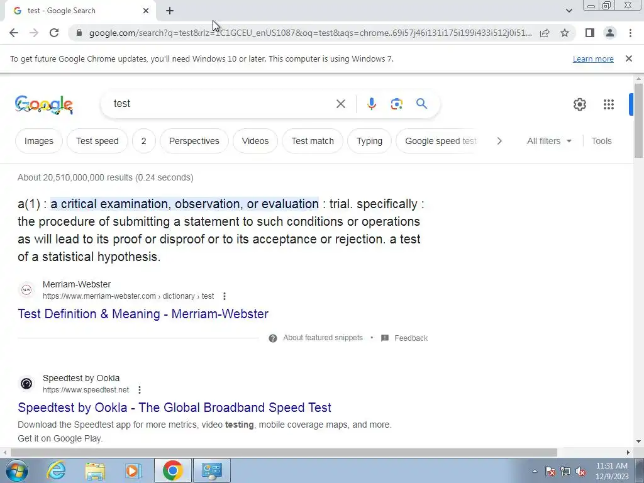
Task: Click the browser back arrow
Action: 14,33
